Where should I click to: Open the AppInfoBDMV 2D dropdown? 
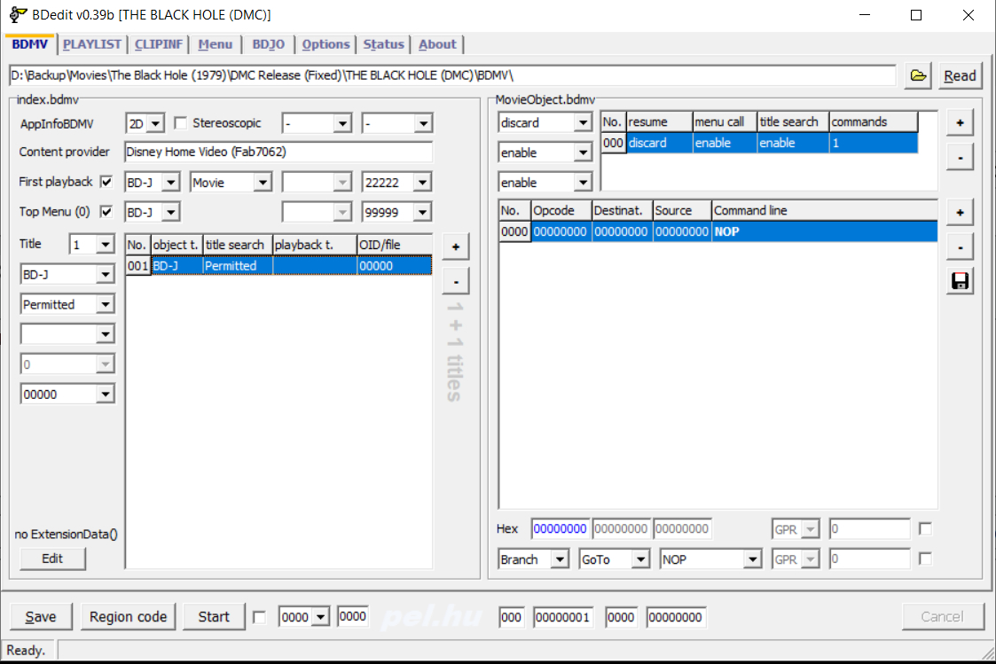(x=156, y=124)
